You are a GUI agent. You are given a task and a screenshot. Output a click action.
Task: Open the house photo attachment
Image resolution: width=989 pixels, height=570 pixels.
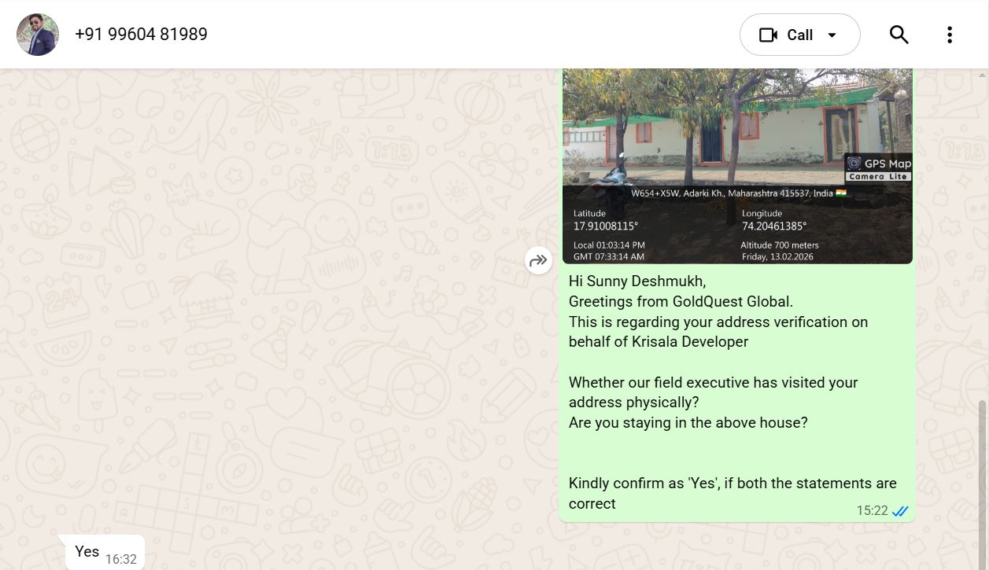[736, 126]
